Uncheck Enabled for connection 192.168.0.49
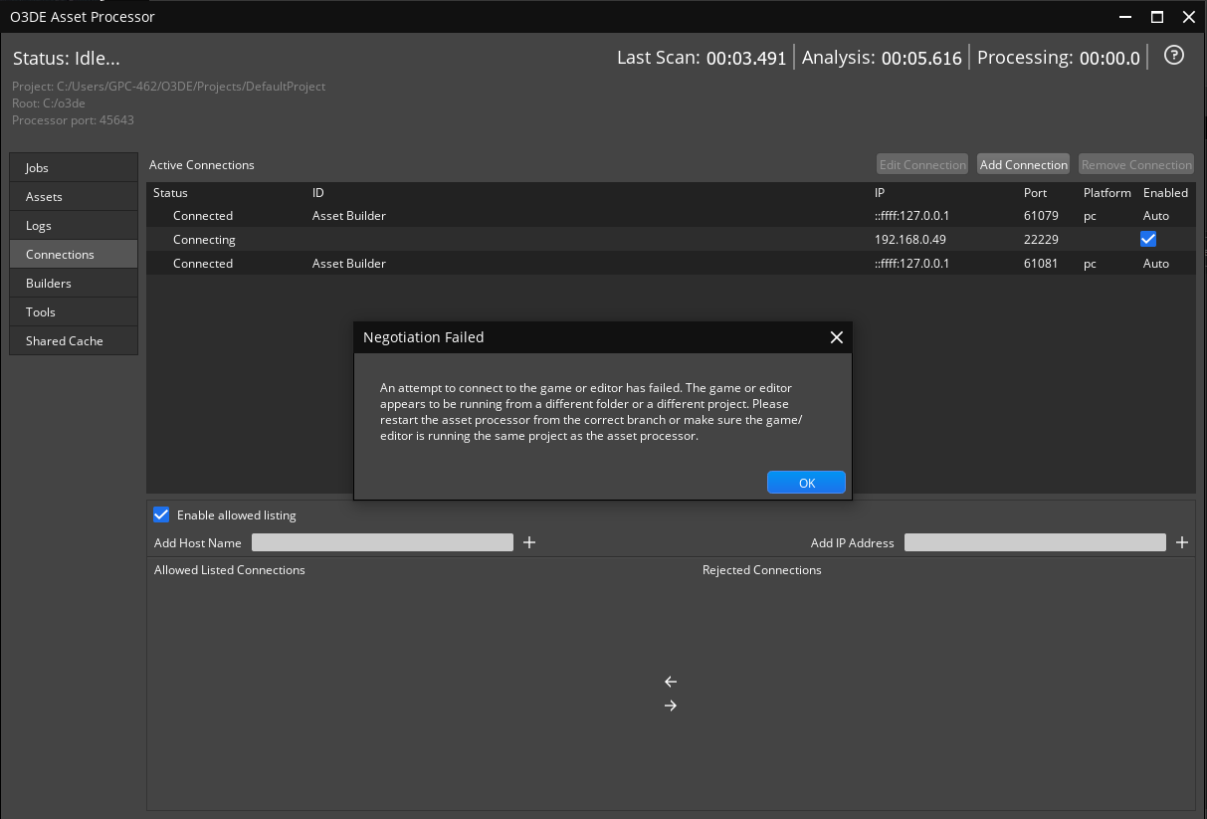This screenshot has width=1207, height=819. pyautogui.click(x=1148, y=239)
